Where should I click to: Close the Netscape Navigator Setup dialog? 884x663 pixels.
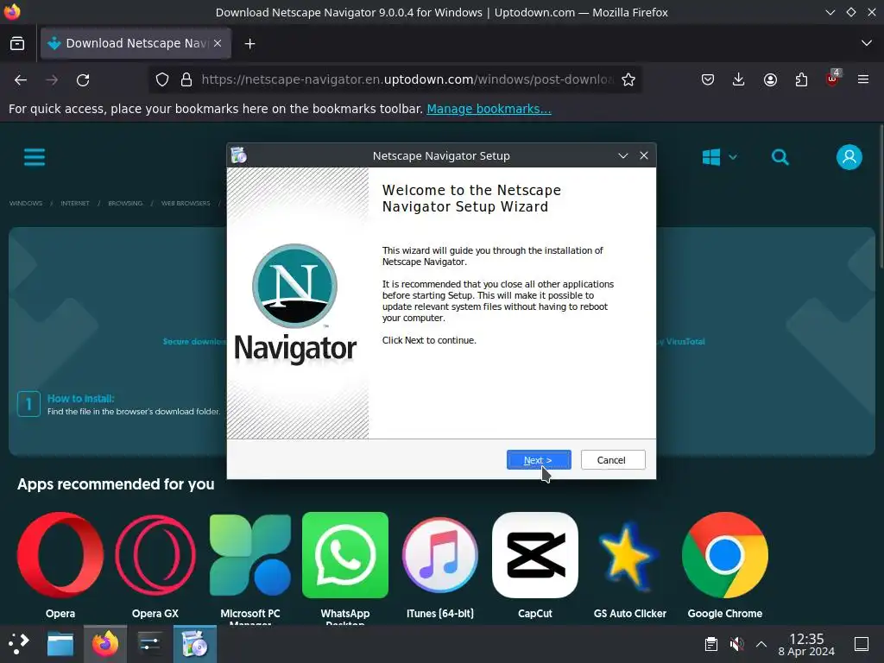coord(644,155)
